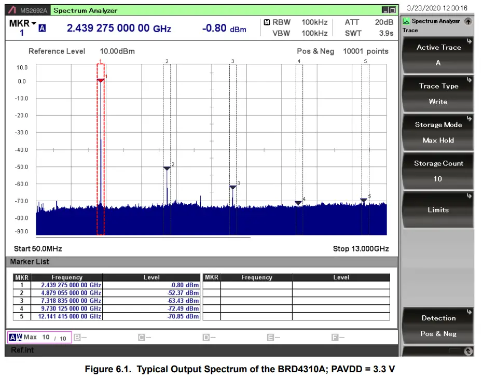
Task: Select the red marker 1 triangle on the trace
Action: click(101, 80)
